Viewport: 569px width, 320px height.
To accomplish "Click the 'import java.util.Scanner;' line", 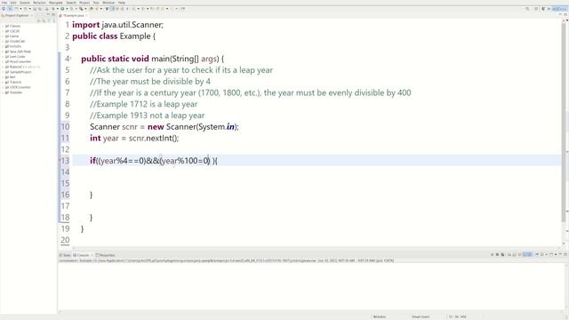I will pyautogui.click(x=118, y=25).
